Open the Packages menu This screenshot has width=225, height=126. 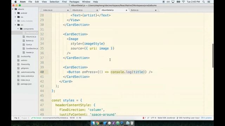74,2
